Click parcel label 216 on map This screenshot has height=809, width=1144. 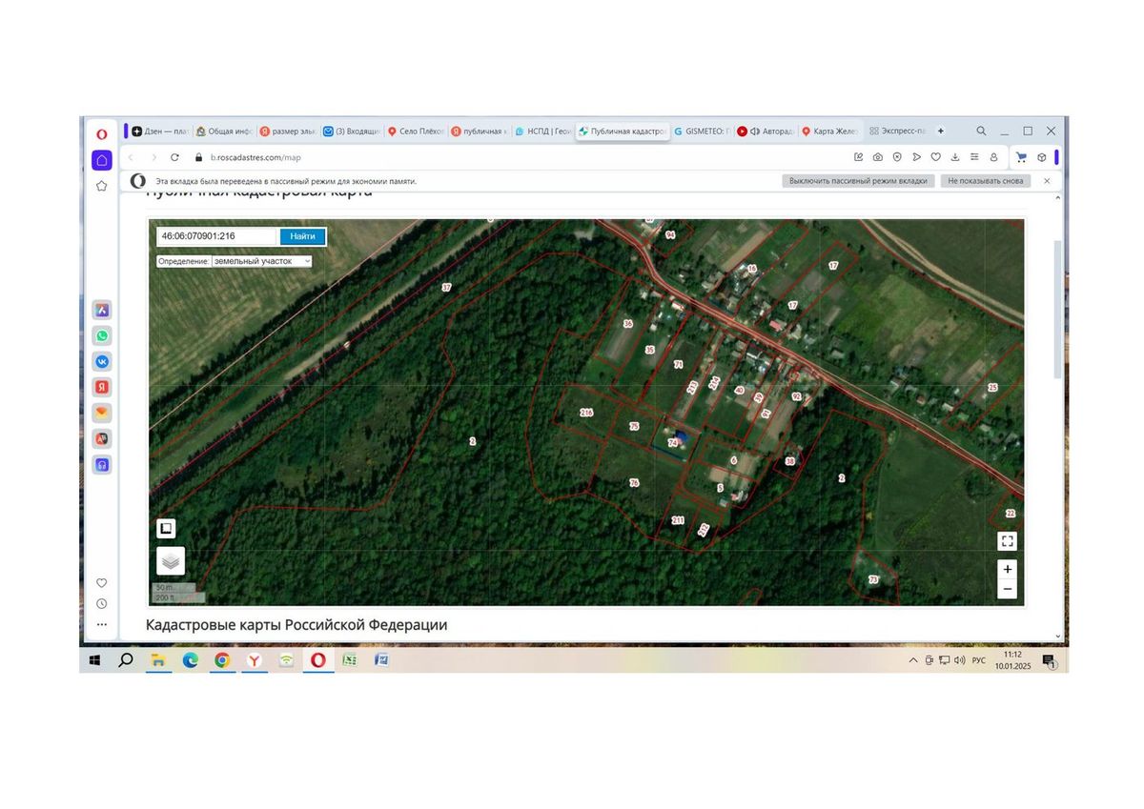click(586, 413)
